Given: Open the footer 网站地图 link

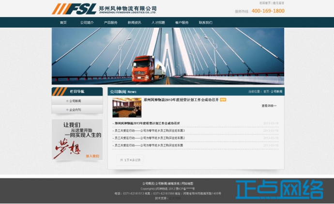Looking at the screenshot, I should pos(187,184).
